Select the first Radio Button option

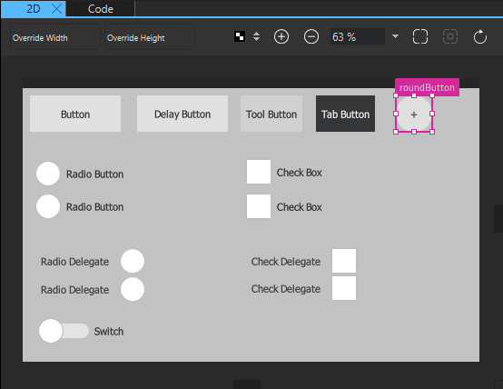tap(48, 174)
